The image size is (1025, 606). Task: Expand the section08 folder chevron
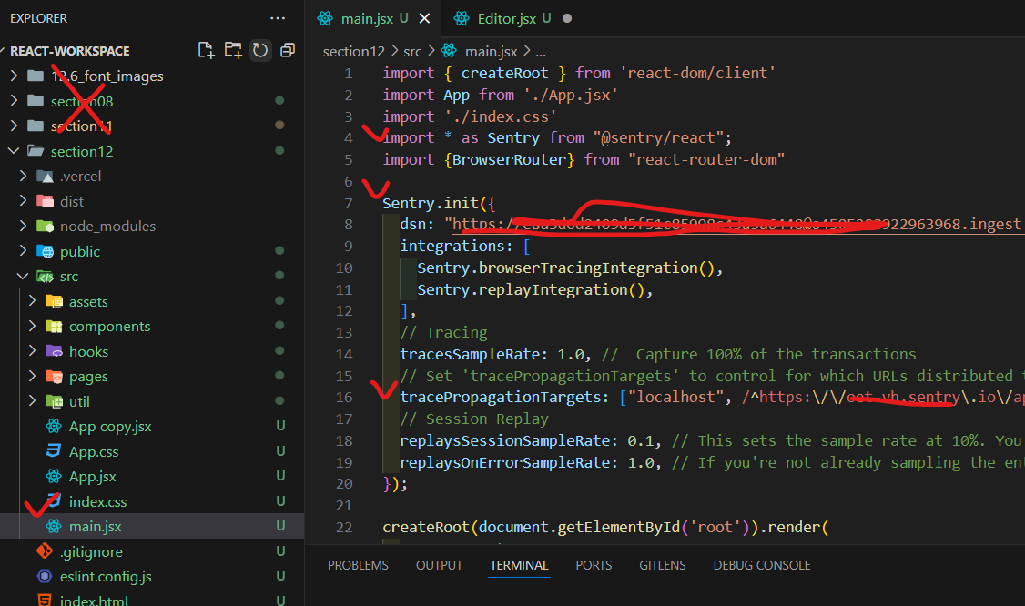click(x=14, y=101)
